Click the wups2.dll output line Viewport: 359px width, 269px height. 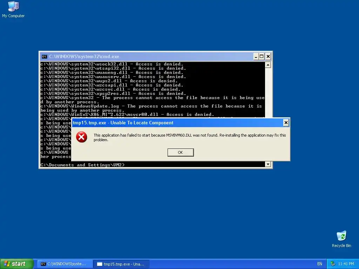click(109, 81)
